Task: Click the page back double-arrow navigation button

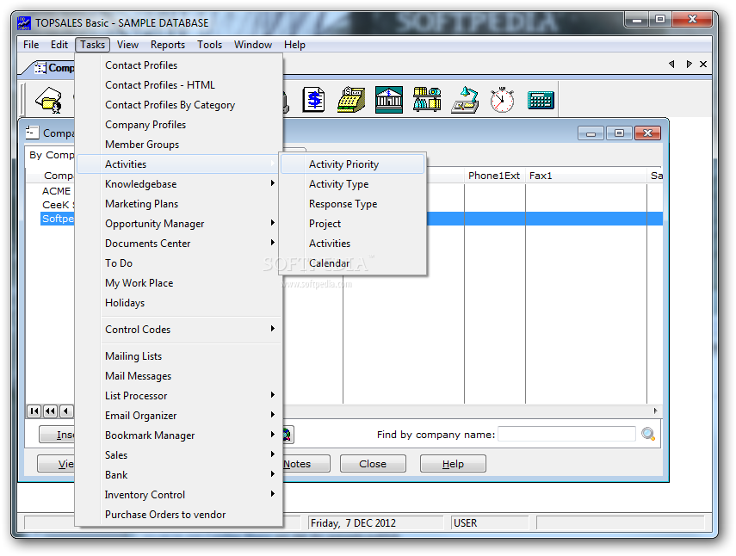Action: 50,411
